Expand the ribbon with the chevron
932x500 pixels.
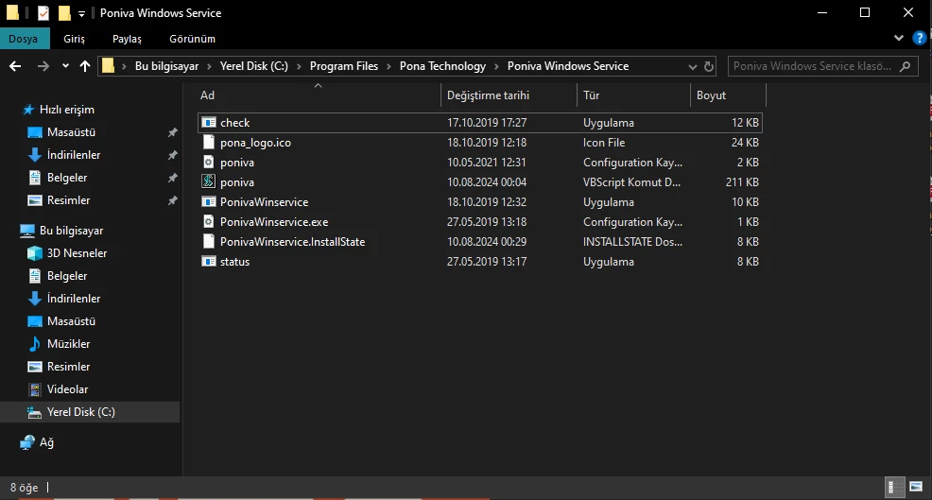point(899,38)
